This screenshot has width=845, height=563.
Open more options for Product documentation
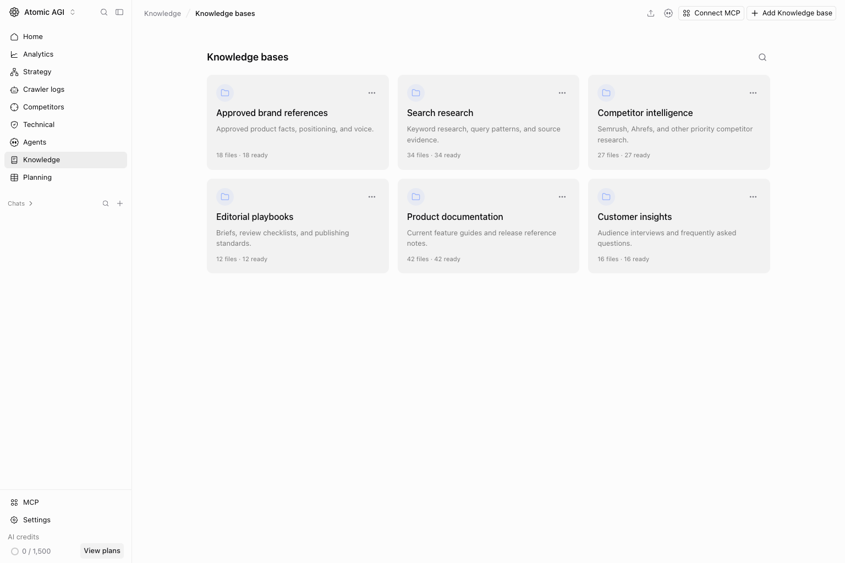pyautogui.click(x=562, y=197)
